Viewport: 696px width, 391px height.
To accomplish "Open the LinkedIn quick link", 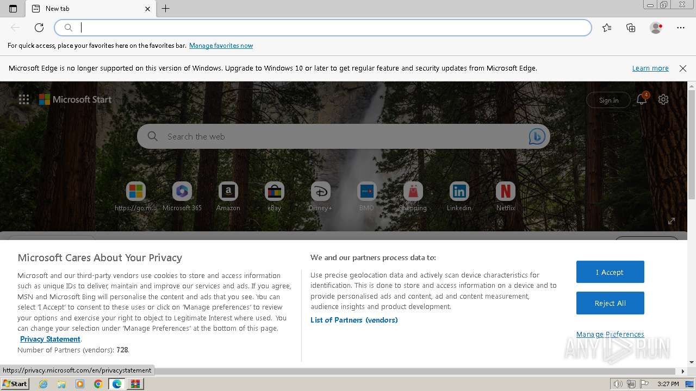I will [x=459, y=197].
